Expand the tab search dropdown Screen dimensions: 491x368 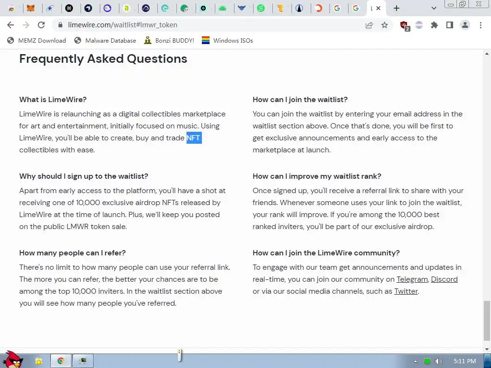[x=433, y=9]
